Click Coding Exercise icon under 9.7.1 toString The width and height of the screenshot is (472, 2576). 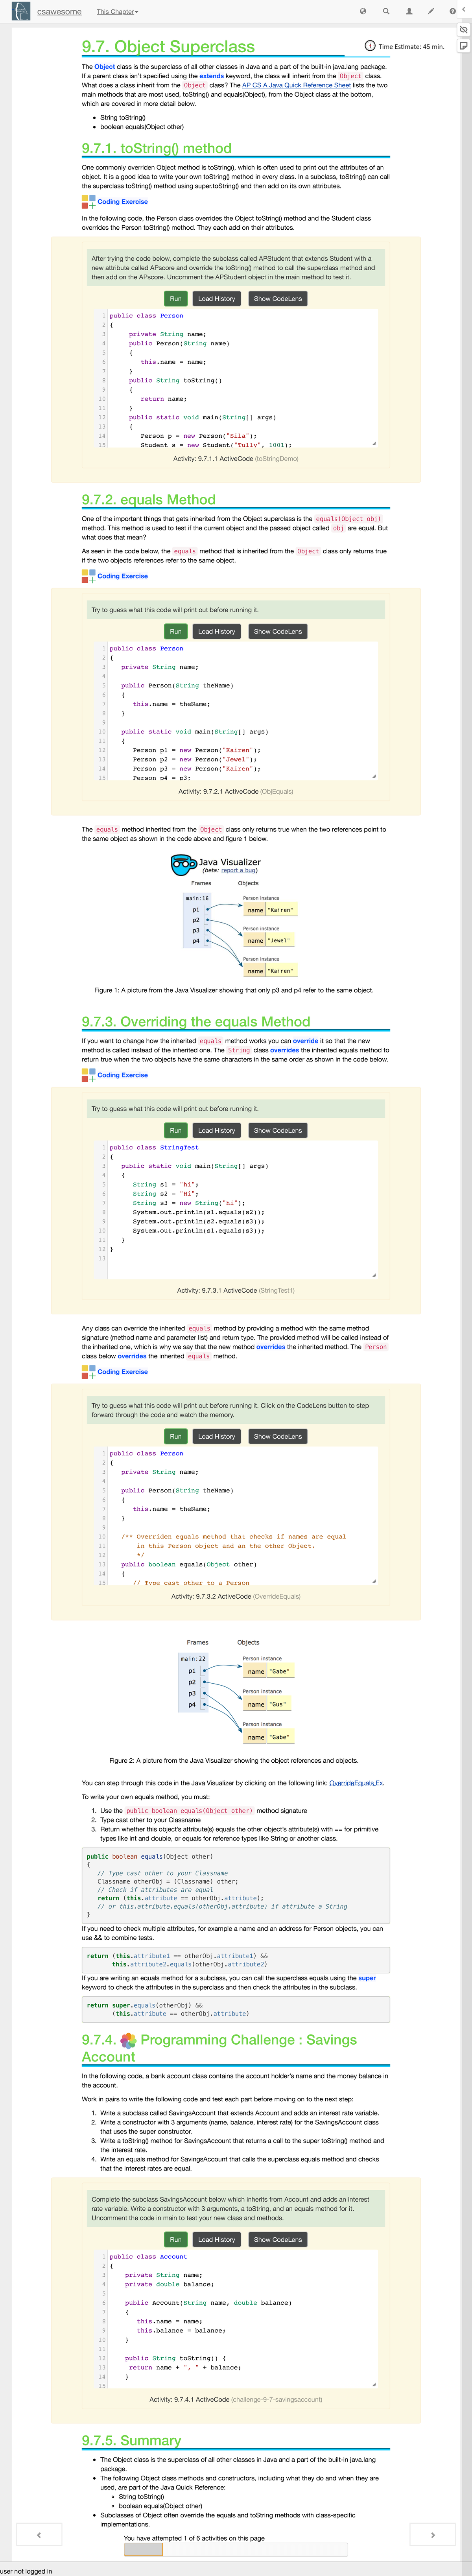point(88,202)
